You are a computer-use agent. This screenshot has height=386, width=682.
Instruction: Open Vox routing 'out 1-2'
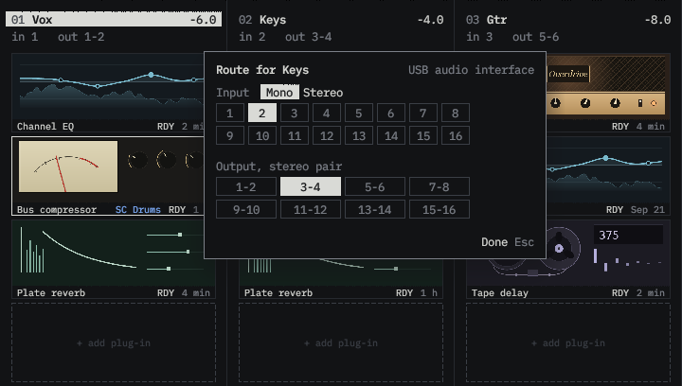click(x=81, y=37)
